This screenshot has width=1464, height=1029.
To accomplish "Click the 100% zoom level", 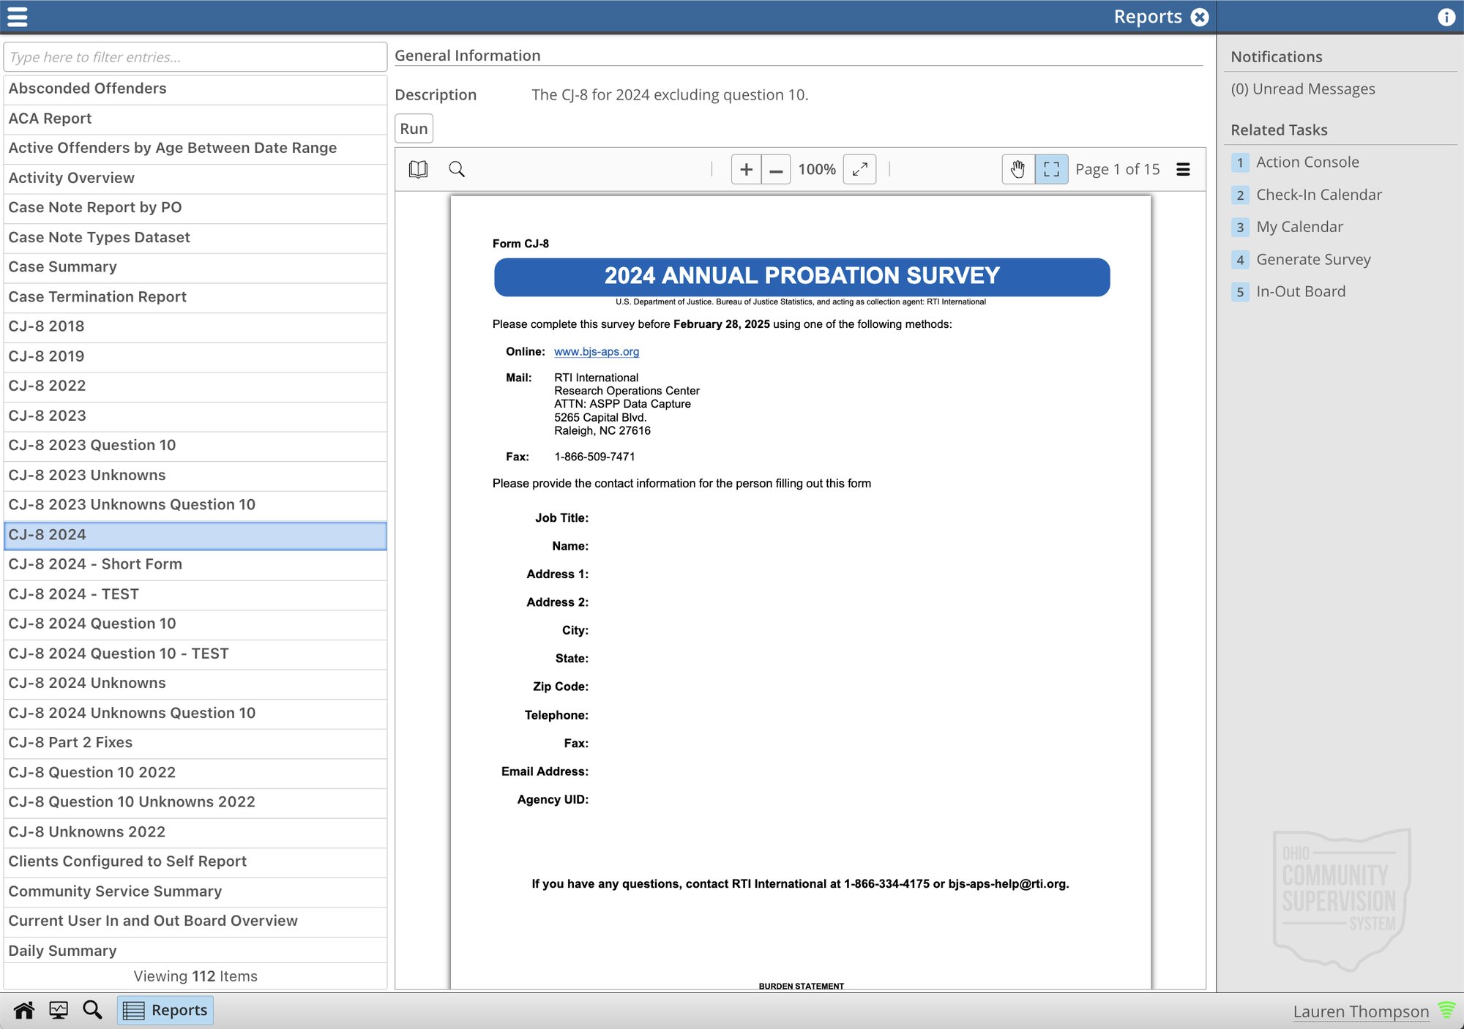I will pos(817,169).
